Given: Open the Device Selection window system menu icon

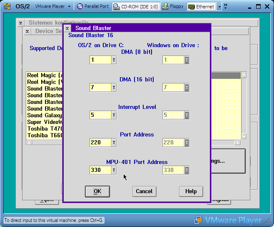Looking at the screenshot, I should (x=27, y=31).
